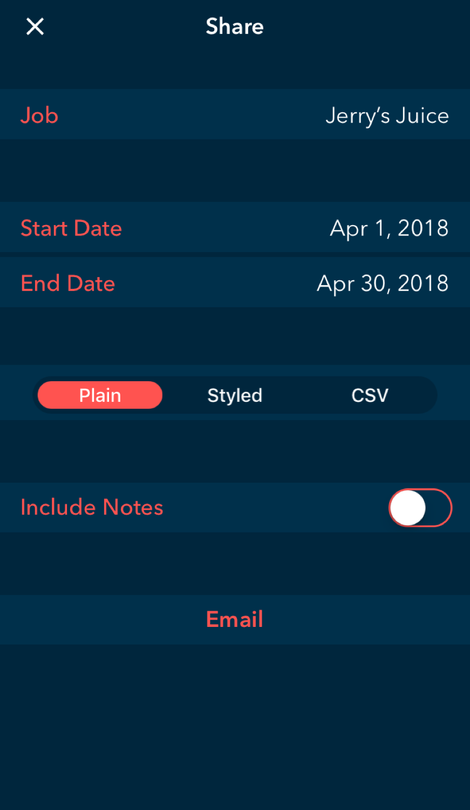The image size is (470, 810).
Task: Tap the End Date label
Action: click(68, 283)
